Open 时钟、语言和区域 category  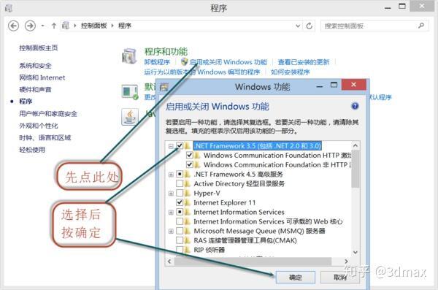click(45, 137)
